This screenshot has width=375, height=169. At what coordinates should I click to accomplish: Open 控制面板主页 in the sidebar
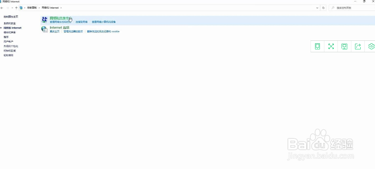[11, 17]
